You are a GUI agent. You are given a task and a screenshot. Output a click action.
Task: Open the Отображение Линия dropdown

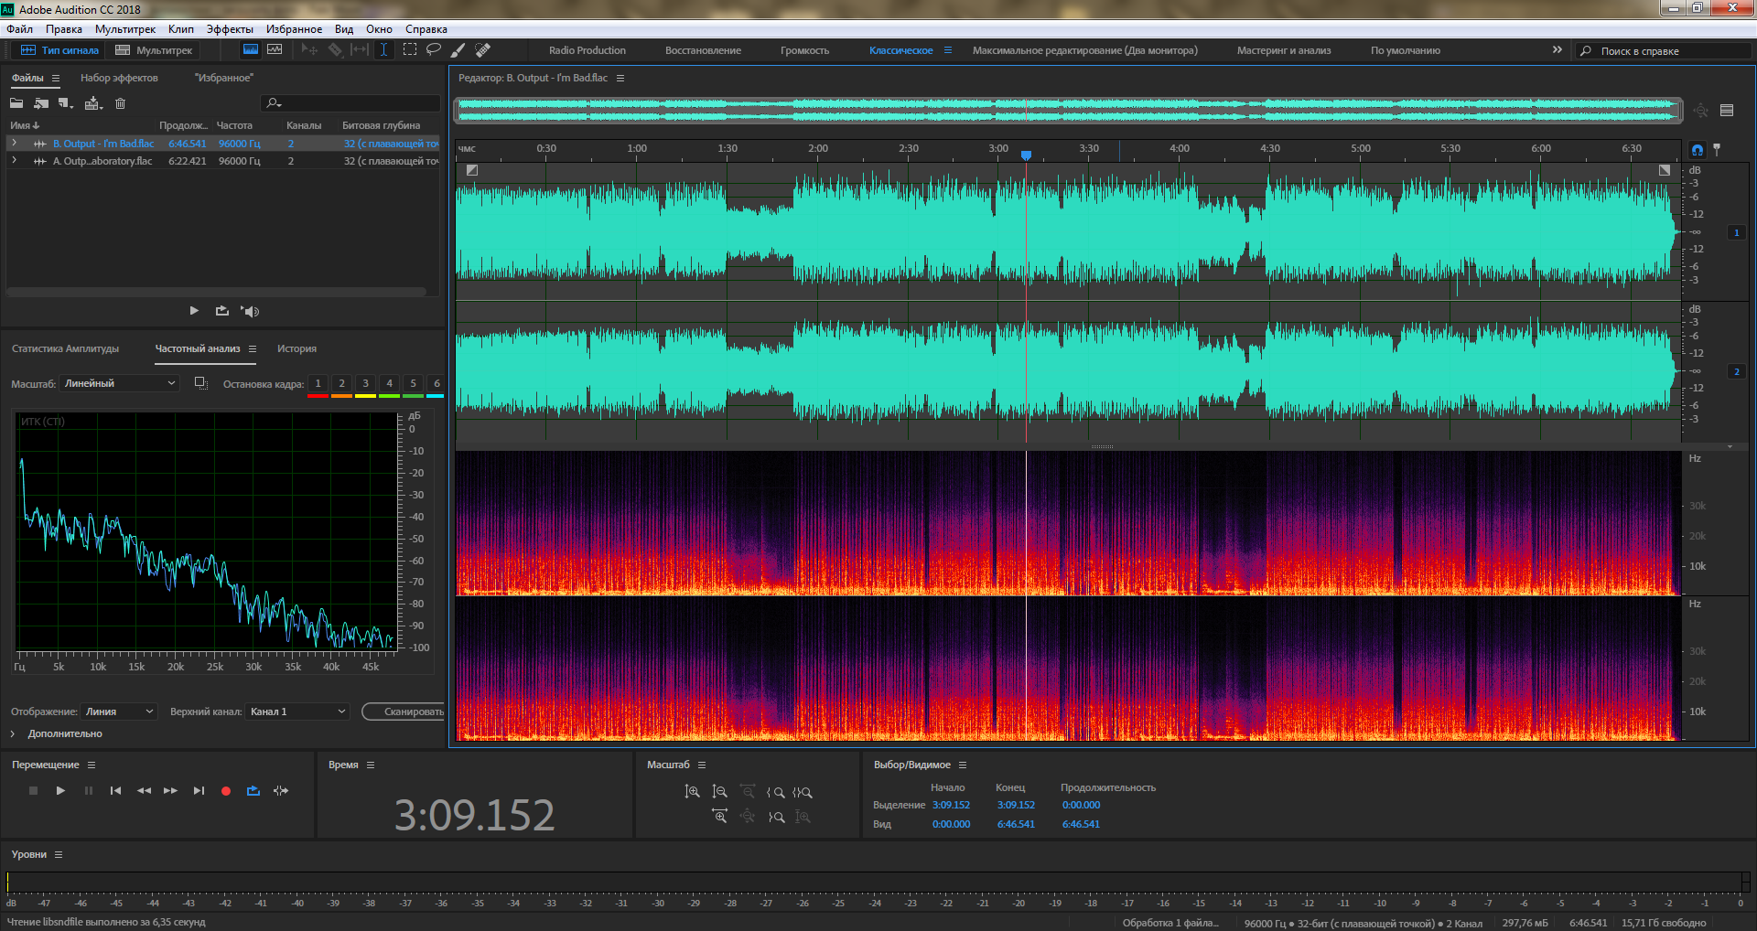pyautogui.click(x=119, y=712)
